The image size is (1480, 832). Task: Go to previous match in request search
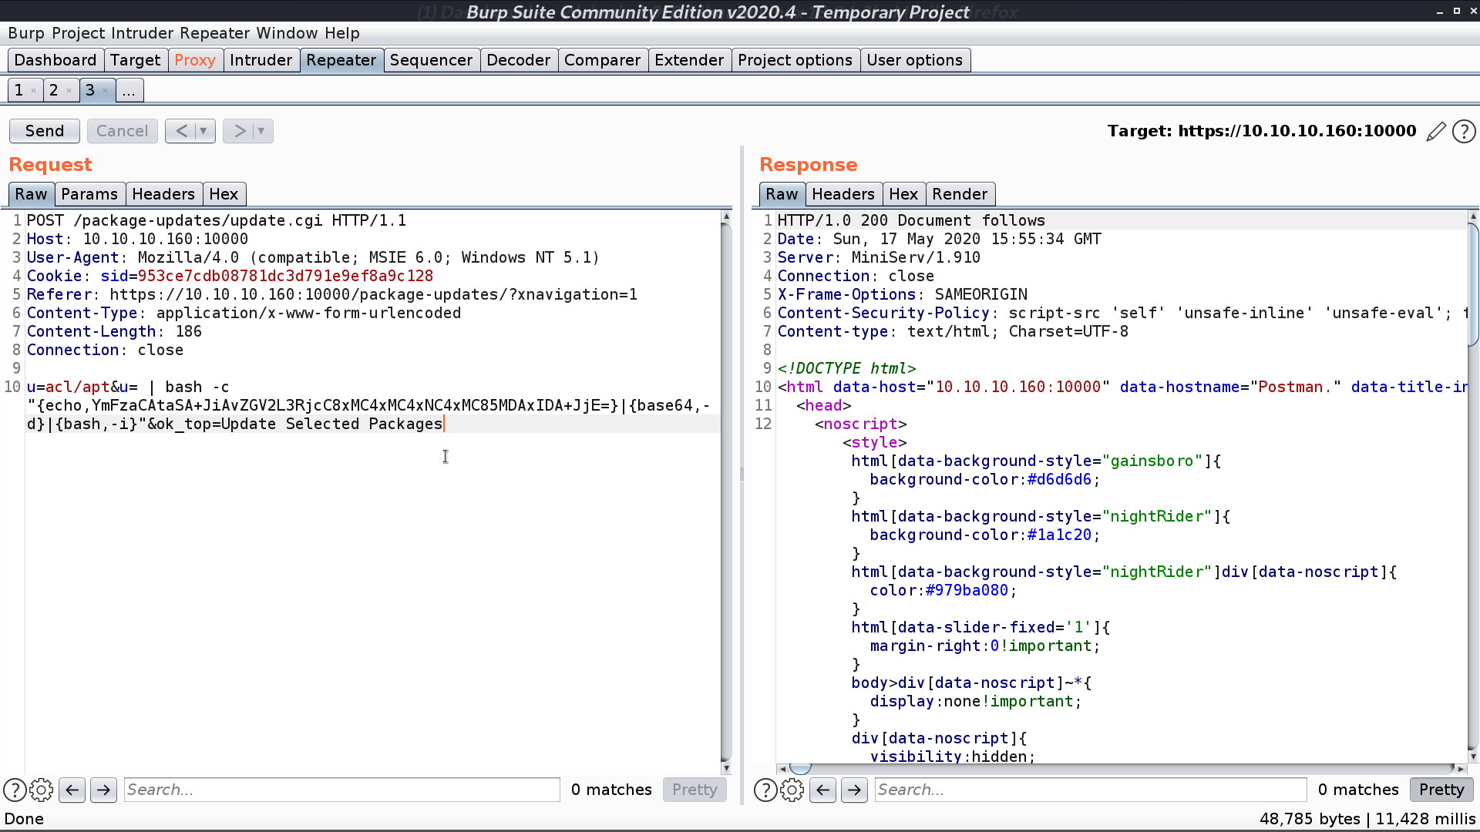pyautogui.click(x=72, y=790)
